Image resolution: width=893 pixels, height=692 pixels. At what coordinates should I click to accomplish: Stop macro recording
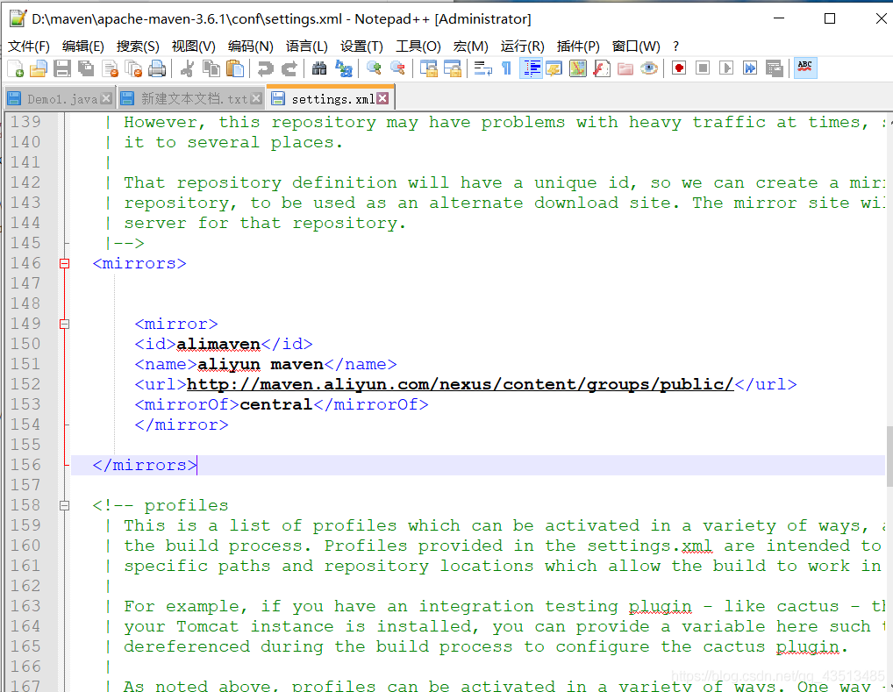[x=703, y=69]
